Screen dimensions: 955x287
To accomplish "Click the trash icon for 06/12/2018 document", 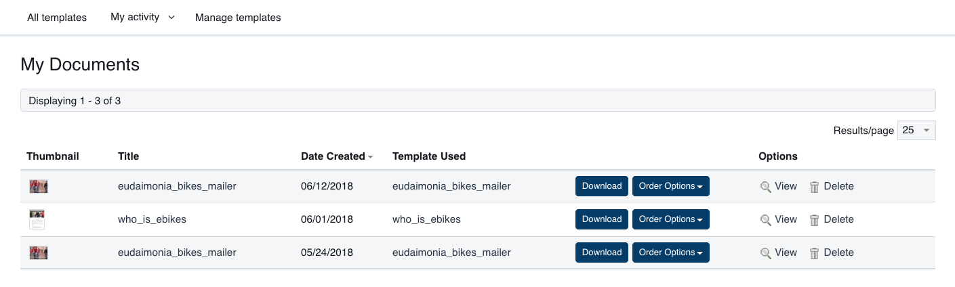I will [815, 187].
